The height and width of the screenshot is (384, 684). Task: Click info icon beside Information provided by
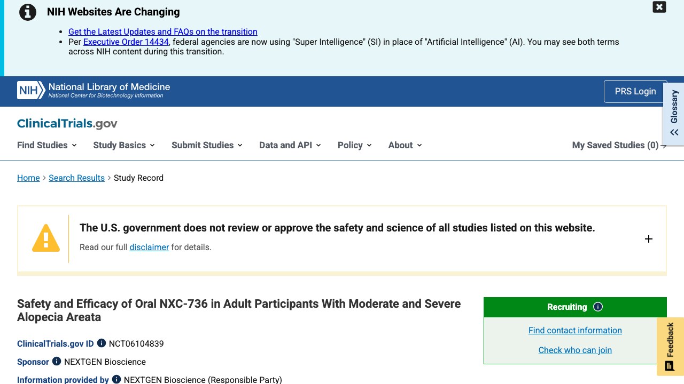click(116, 380)
